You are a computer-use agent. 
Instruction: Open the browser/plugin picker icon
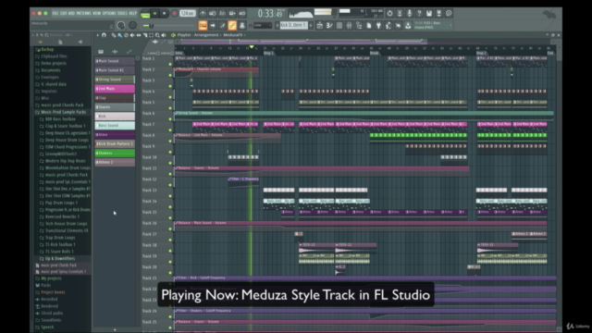359,26
